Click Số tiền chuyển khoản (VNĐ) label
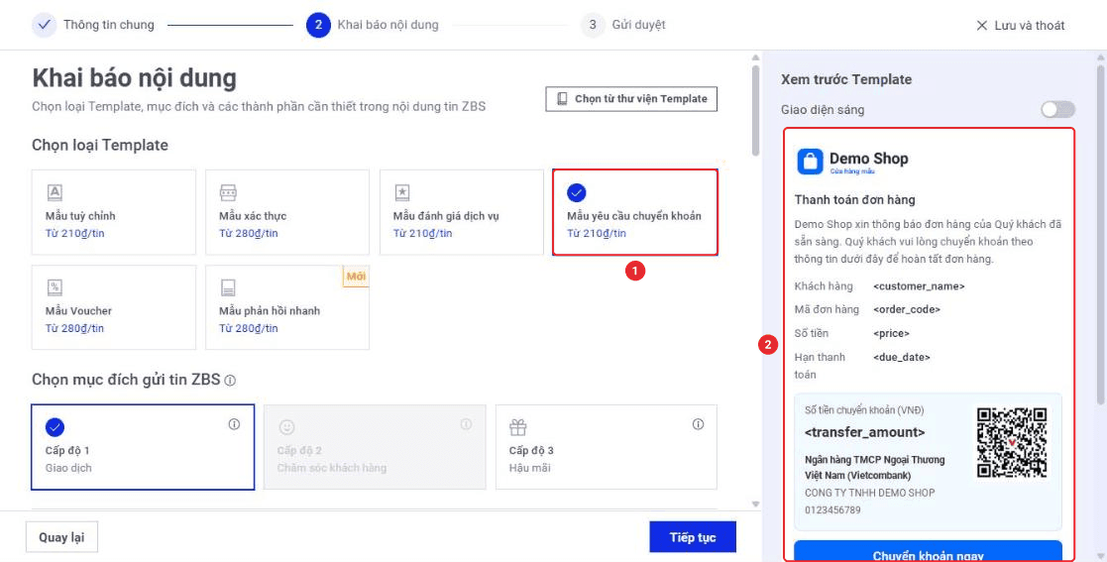1107x562 pixels. click(x=864, y=410)
